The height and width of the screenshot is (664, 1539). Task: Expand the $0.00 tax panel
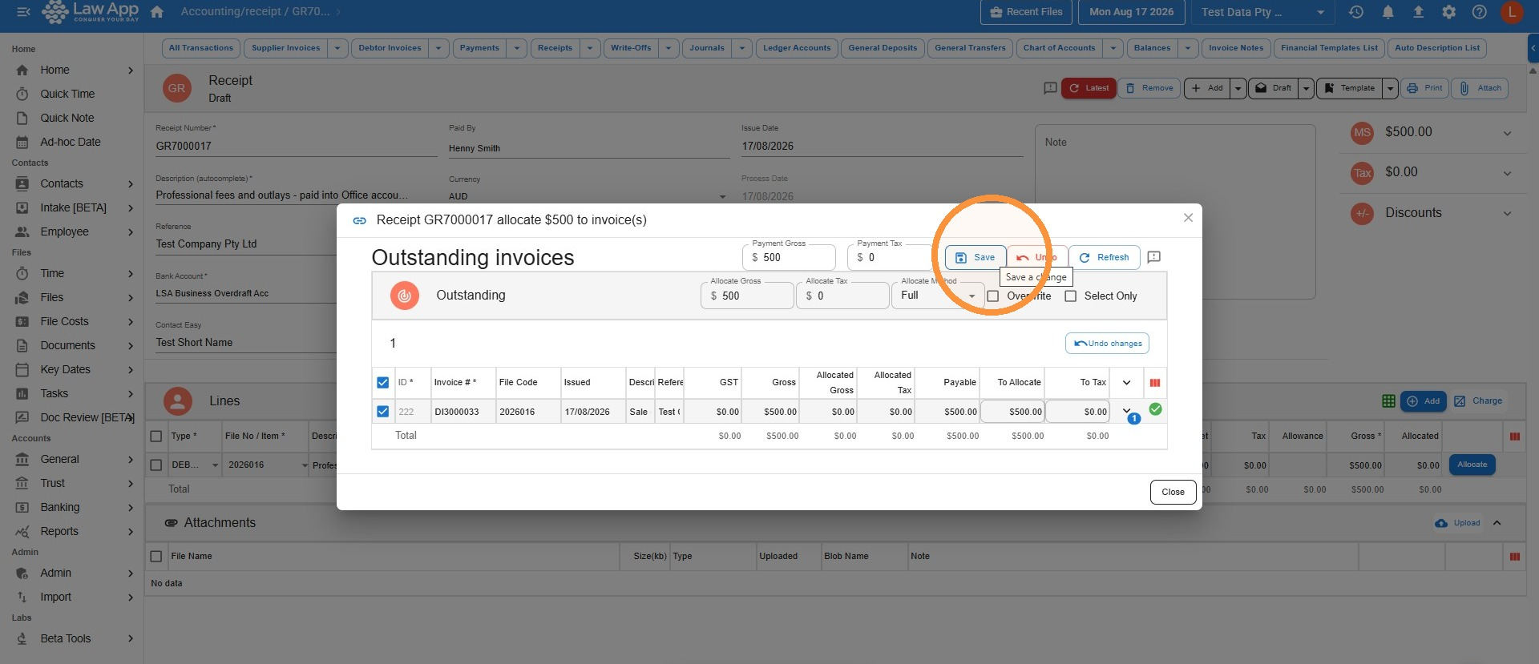[x=1507, y=173]
